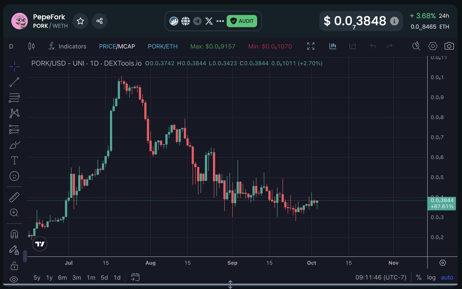Screen dimensions: 462x289
Task: Open price axis settings gear
Action: coord(443,263)
